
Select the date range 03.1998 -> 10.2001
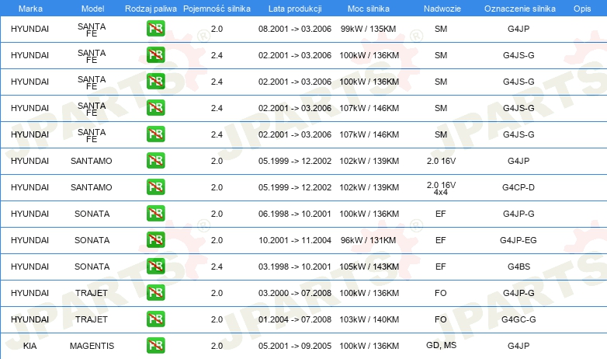coord(295,267)
